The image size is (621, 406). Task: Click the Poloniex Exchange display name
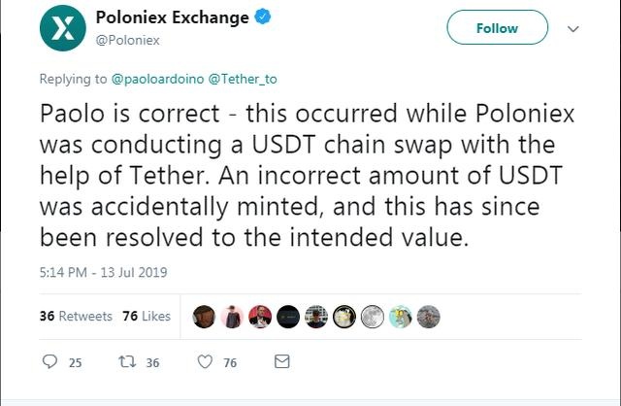click(x=172, y=18)
